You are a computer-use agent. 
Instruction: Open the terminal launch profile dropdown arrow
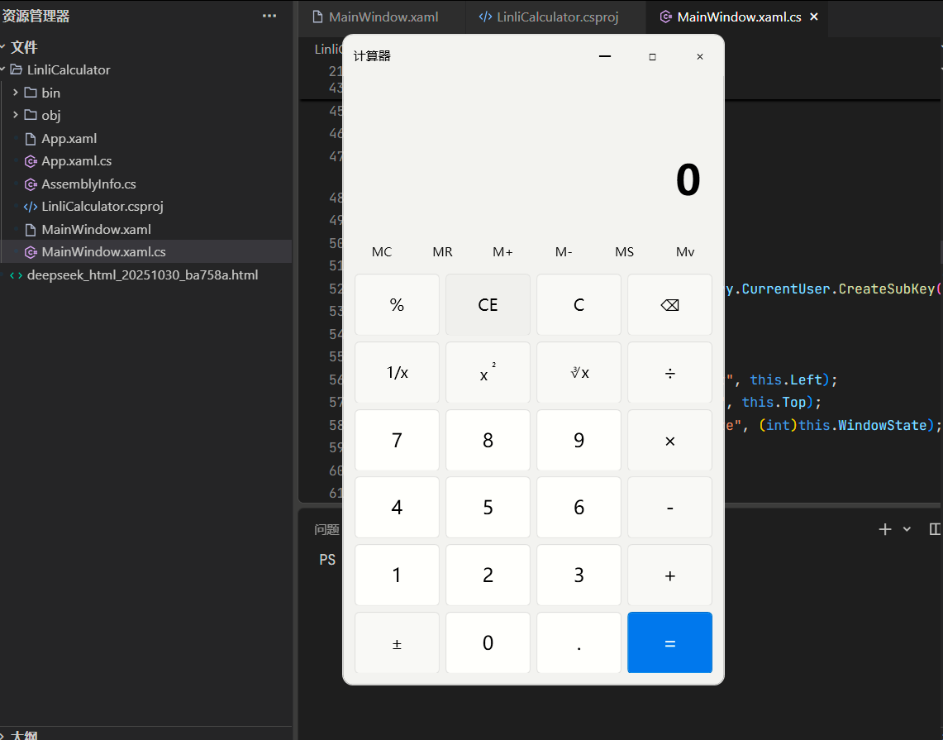[x=907, y=529]
